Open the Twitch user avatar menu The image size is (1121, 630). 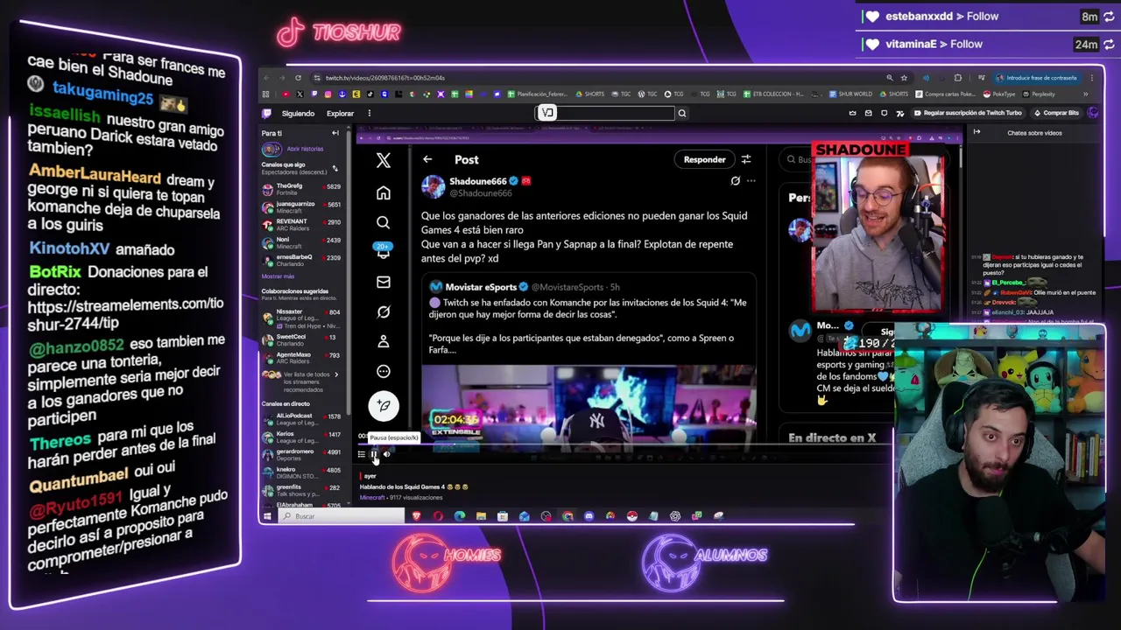(x=1093, y=113)
